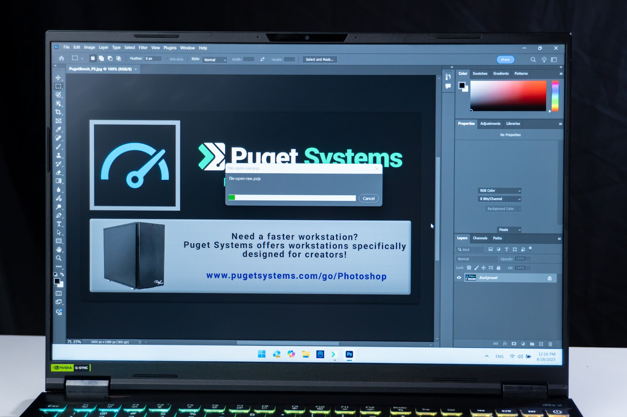627x417 pixels.
Task: Toggle lock all padlock in Lock row
Action: pos(498,268)
